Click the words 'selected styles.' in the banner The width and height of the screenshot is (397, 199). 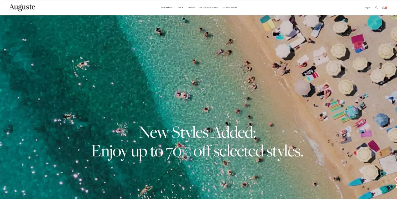click(258, 151)
